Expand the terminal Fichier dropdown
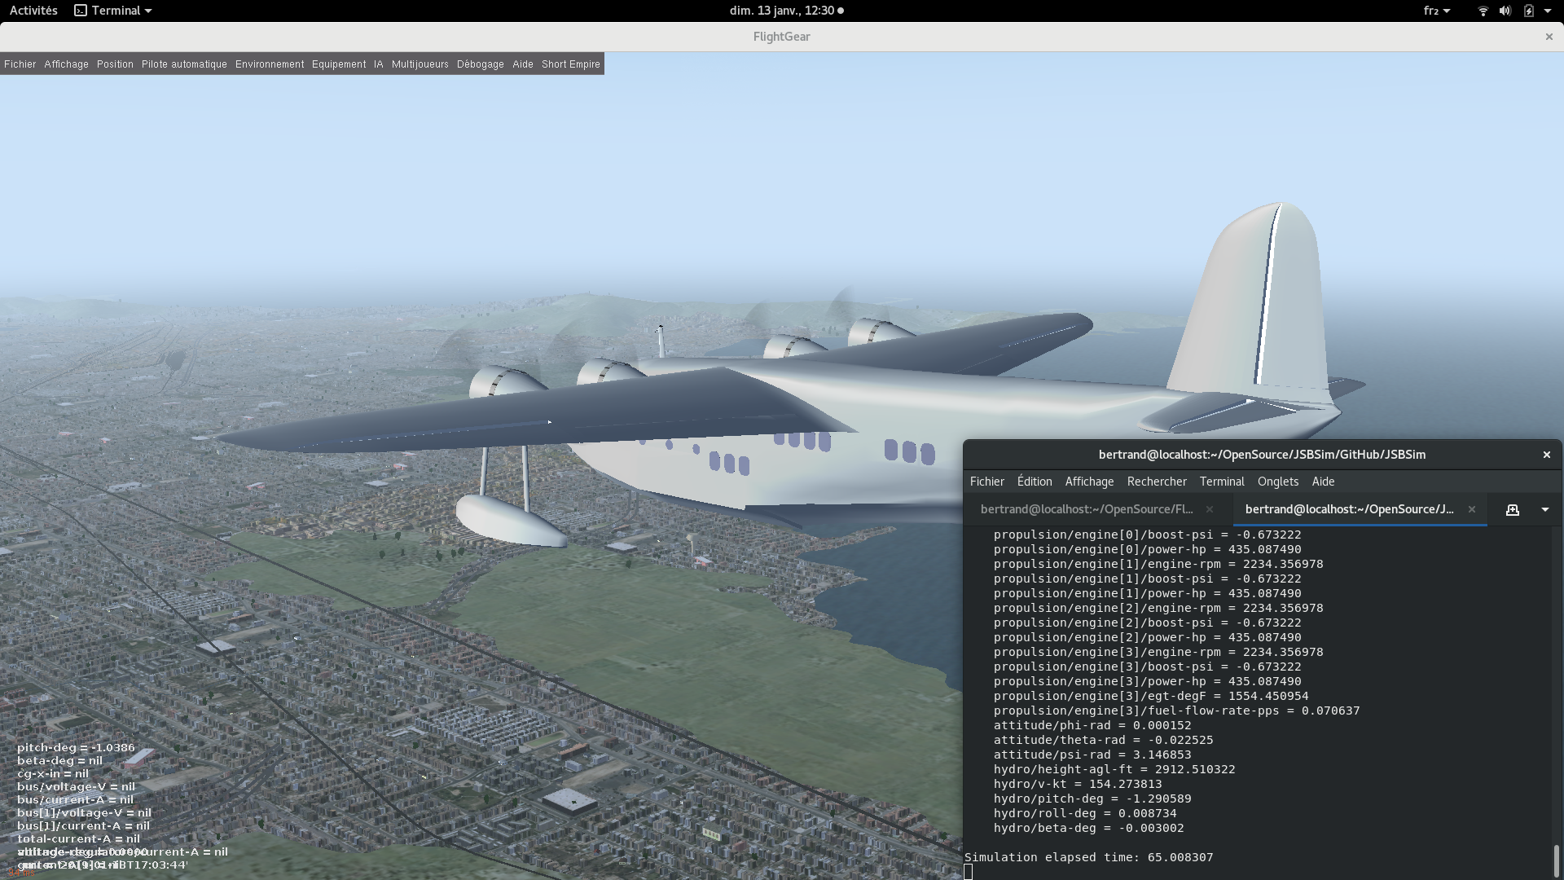Screen dimensions: 1564x880 (x=987, y=482)
